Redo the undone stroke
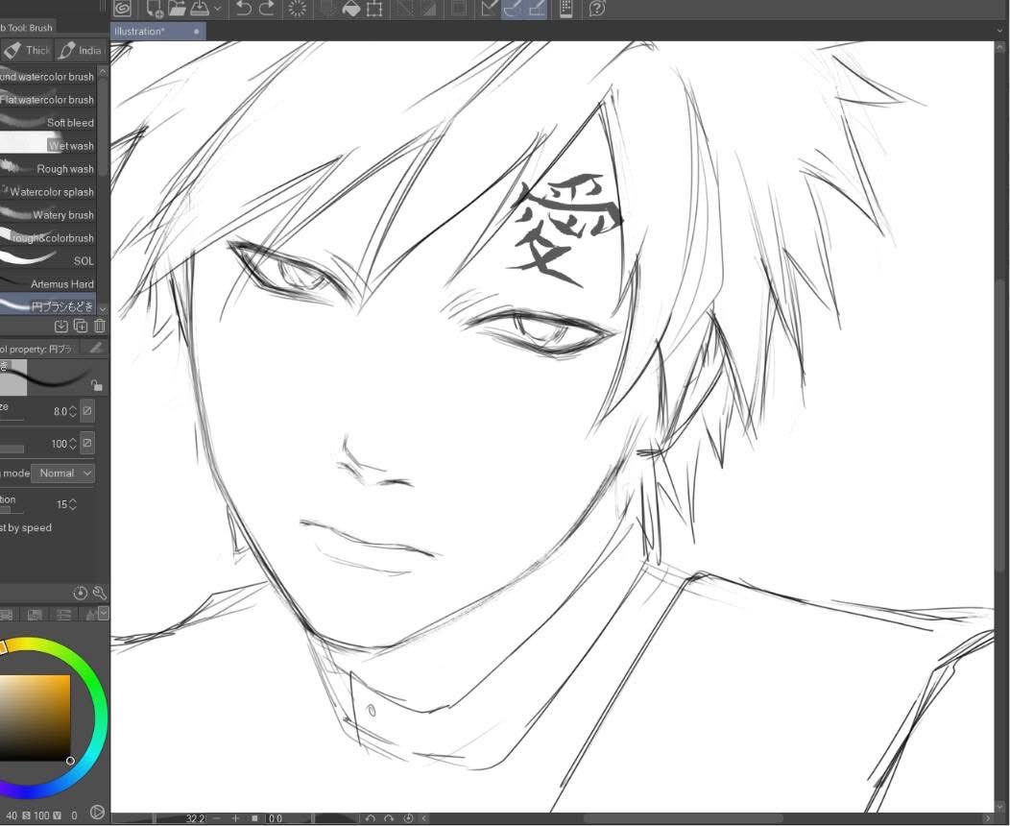The height and width of the screenshot is (826, 1010). pos(267,9)
